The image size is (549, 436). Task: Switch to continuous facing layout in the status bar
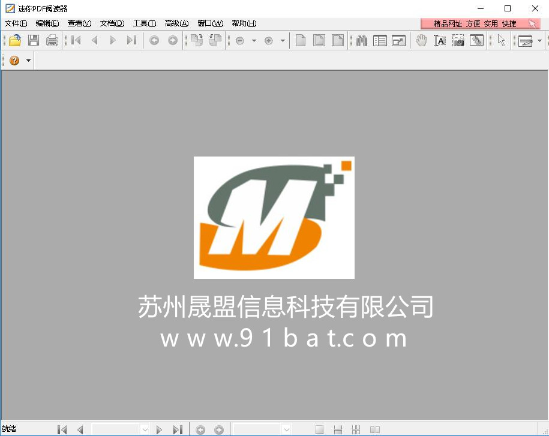356,429
